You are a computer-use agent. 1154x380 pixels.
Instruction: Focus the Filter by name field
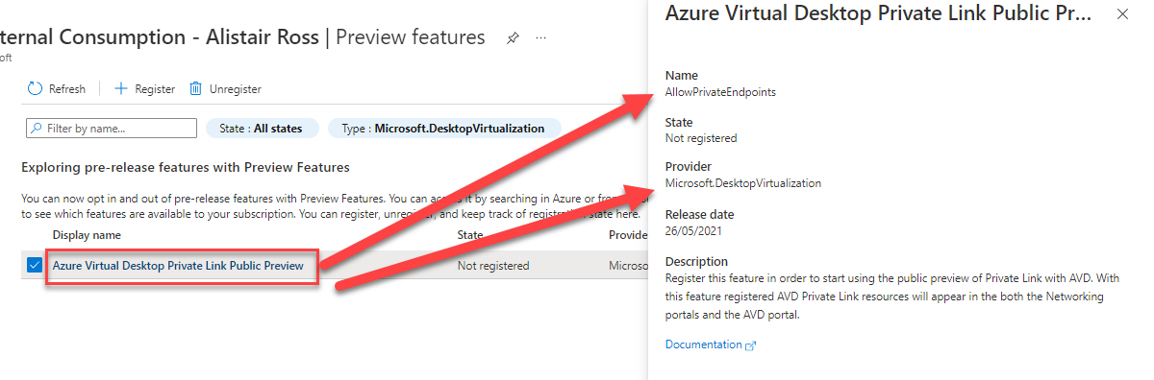(x=111, y=128)
